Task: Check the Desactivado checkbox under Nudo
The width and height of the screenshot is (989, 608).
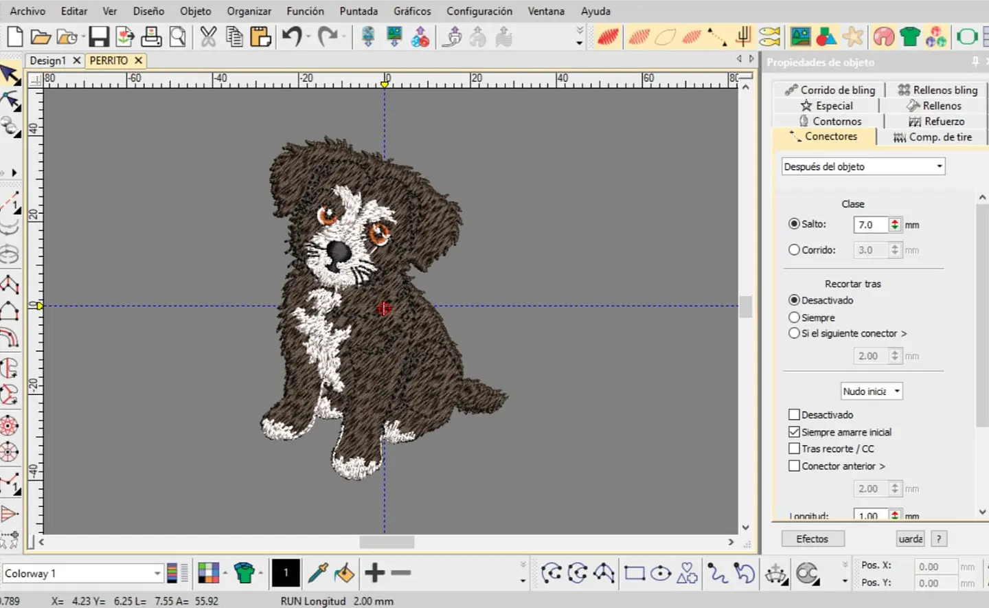Action: coord(794,415)
